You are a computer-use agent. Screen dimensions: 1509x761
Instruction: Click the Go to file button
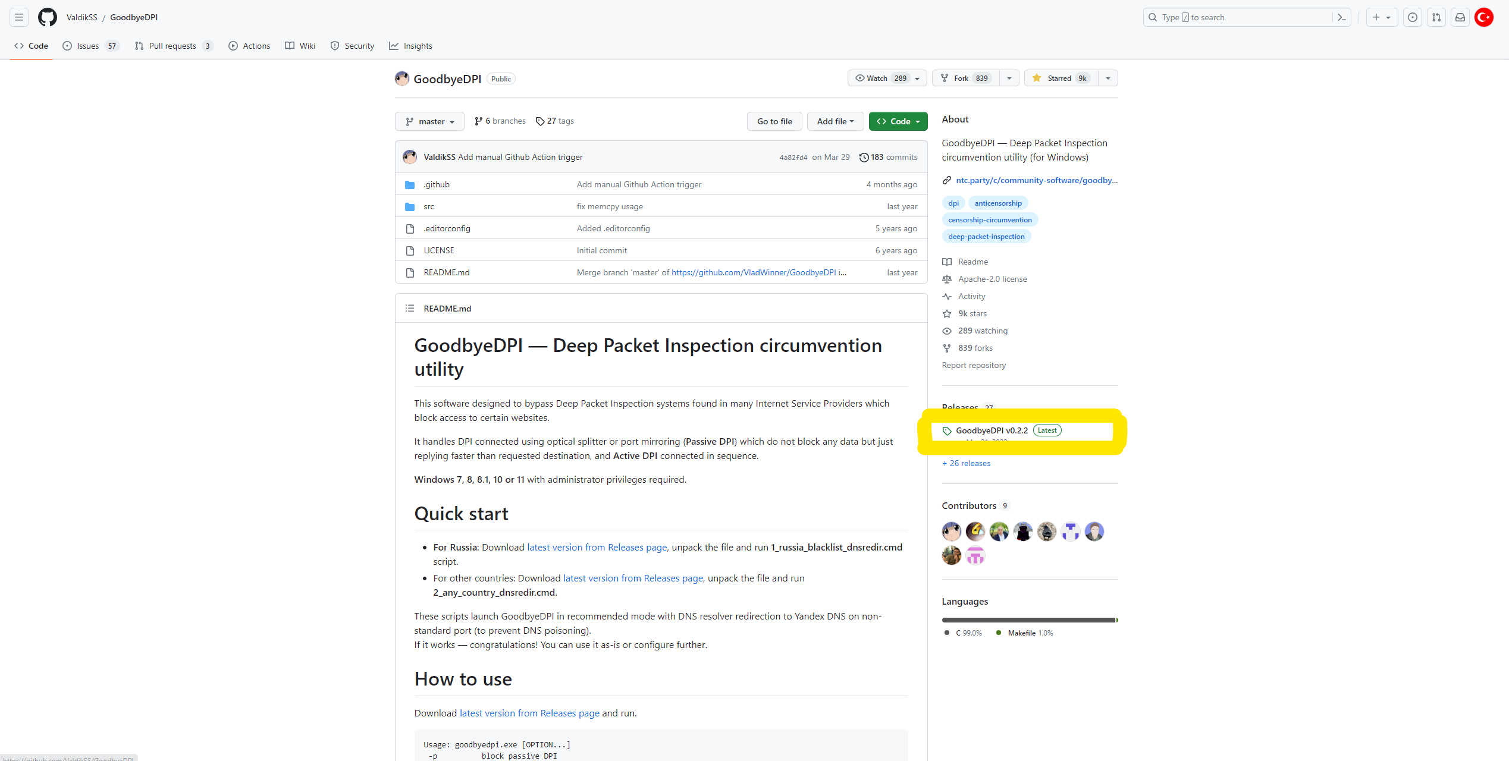[x=774, y=121]
